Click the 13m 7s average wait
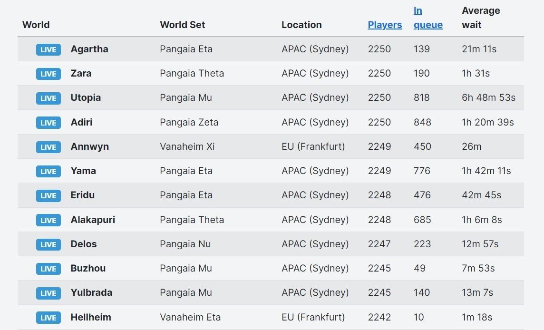This screenshot has width=544, height=330. 477,292
